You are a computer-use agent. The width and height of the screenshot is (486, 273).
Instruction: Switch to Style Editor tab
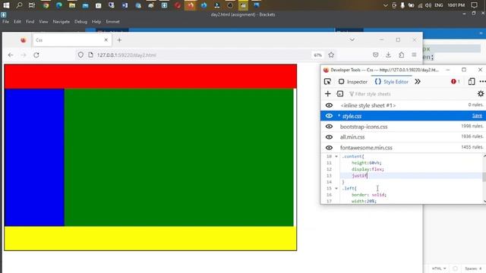(x=392, y=82)
